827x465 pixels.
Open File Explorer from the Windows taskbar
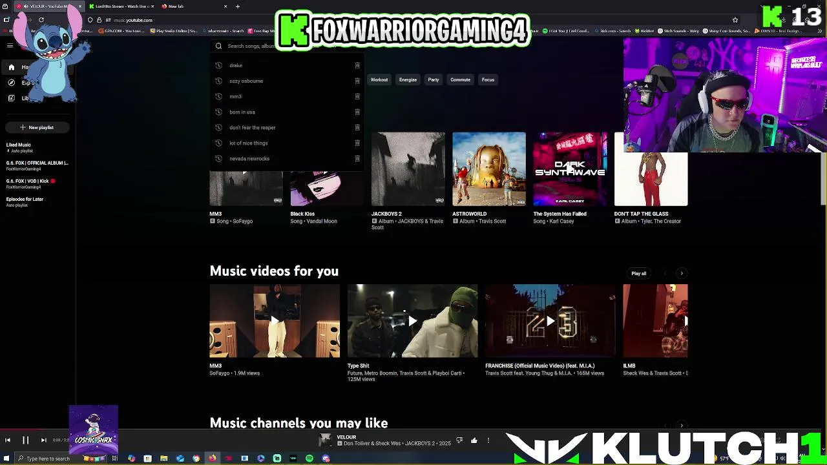pos(164,459)
